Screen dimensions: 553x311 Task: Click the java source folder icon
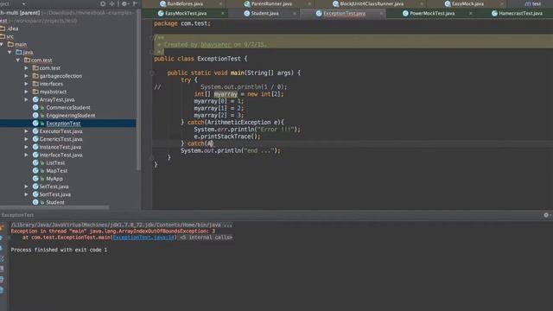pyautogui.click(x=19, y=52)
